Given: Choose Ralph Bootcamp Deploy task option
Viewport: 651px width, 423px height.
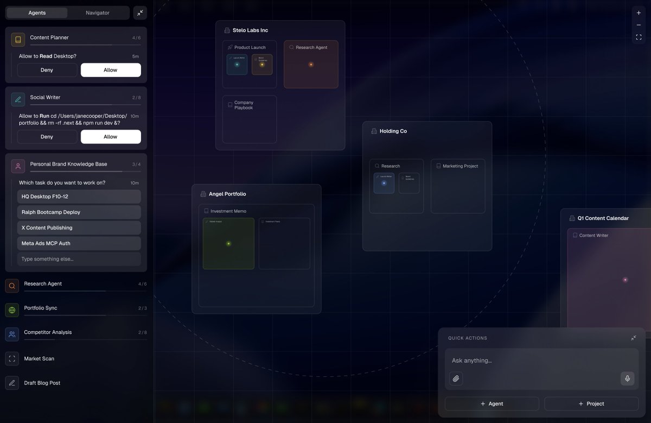Looking at the screenshot, I should coord(79,212).
